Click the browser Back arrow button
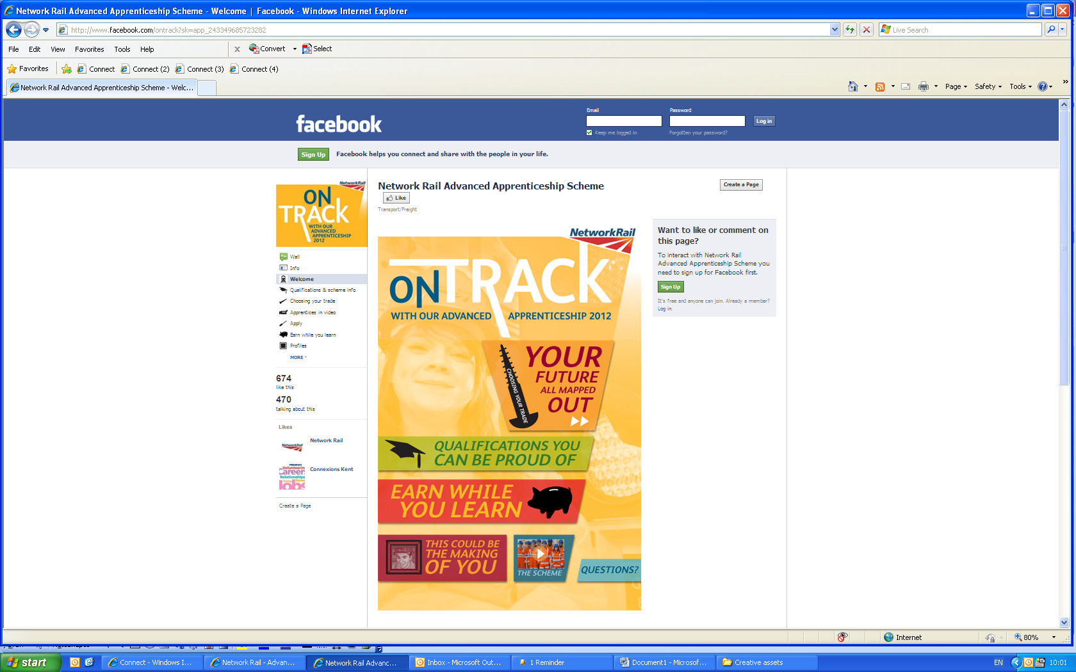The image size is (1076, 672). click(x=14, y=29)
